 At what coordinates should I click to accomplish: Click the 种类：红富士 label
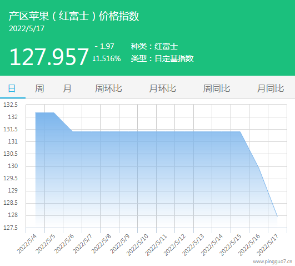coord(154,46)
